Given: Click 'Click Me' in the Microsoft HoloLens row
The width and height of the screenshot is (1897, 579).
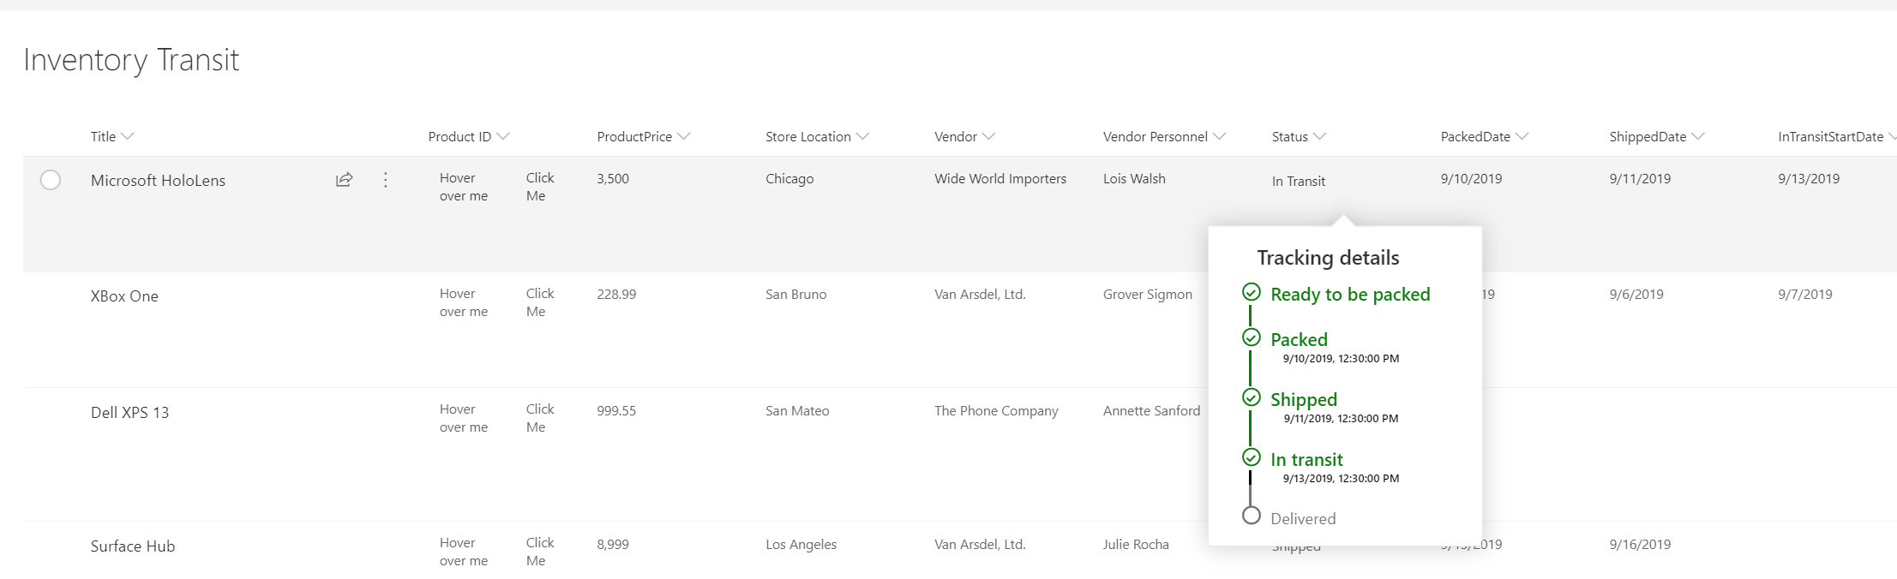Looking at the screenshot, I should pos(540,187).
